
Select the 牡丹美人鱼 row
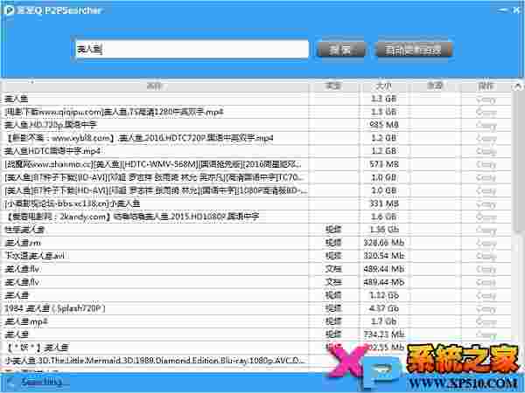click(256, 230)
